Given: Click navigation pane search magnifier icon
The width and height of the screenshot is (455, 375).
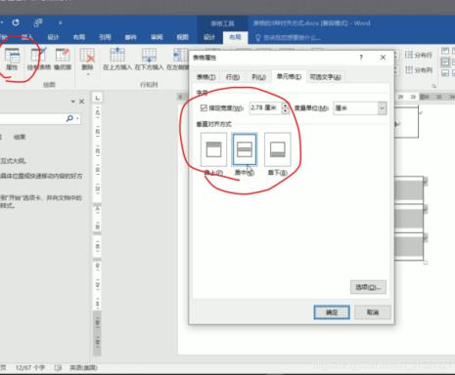Looking at the screenshot, I should click(x=69, y=118).
